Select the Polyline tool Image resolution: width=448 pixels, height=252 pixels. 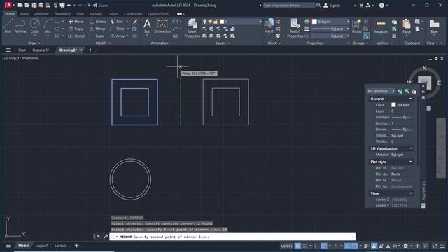20,26
